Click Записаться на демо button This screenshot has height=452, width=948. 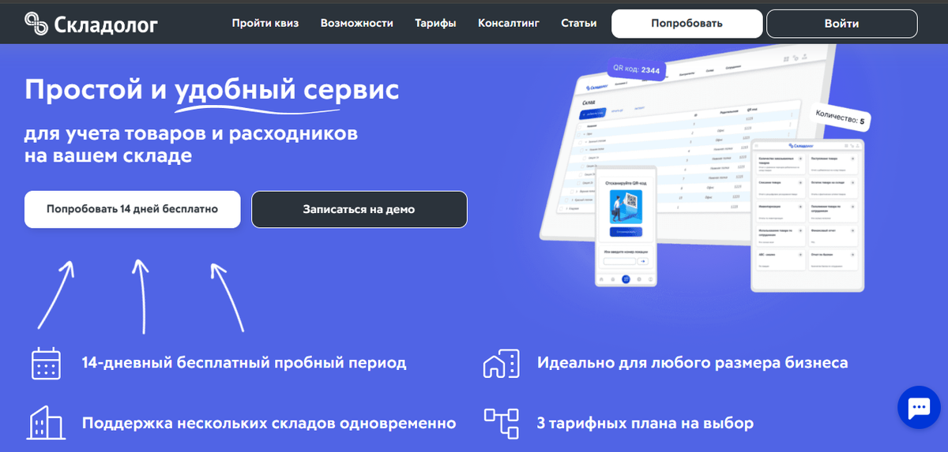pyautogui.click(x=359, y=209)
